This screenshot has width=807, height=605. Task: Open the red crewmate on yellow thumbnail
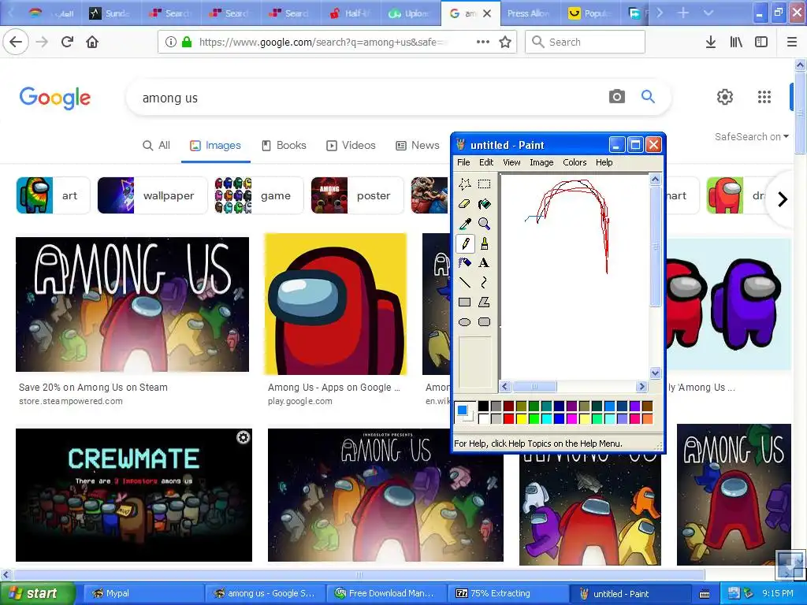[x=336, y=304]
